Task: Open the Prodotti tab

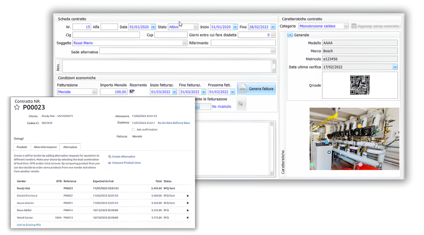Action: pos(22,147)
